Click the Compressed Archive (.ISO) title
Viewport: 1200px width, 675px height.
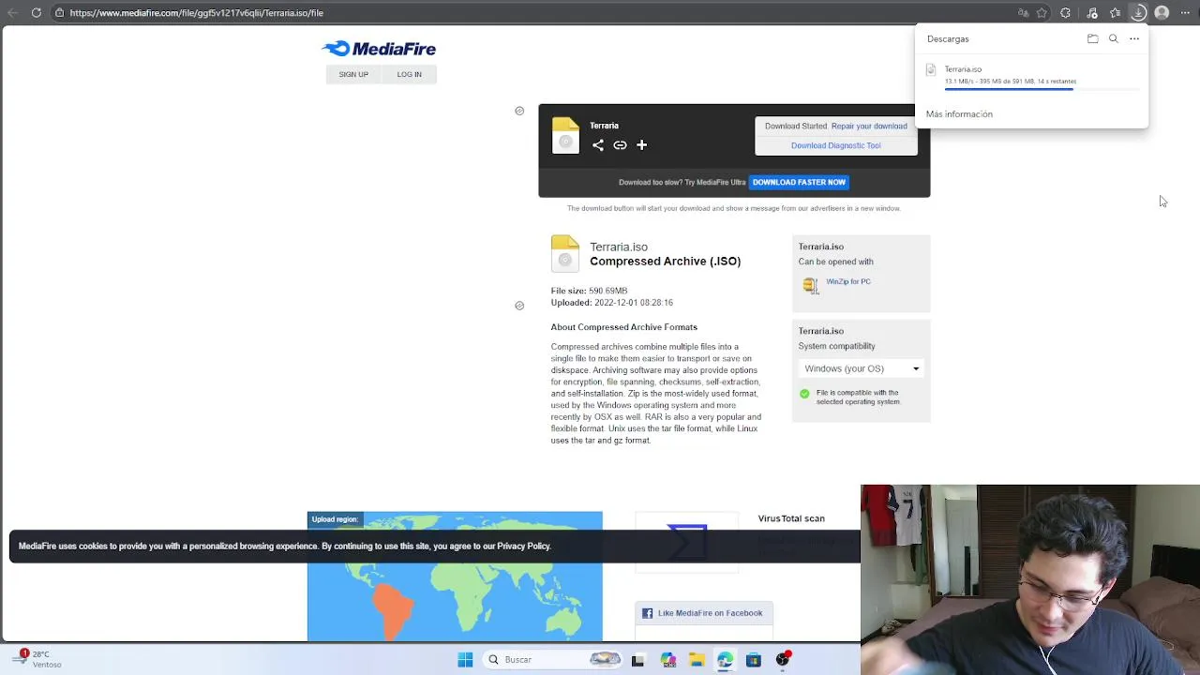pyautogui.click(x=665, y=262)
